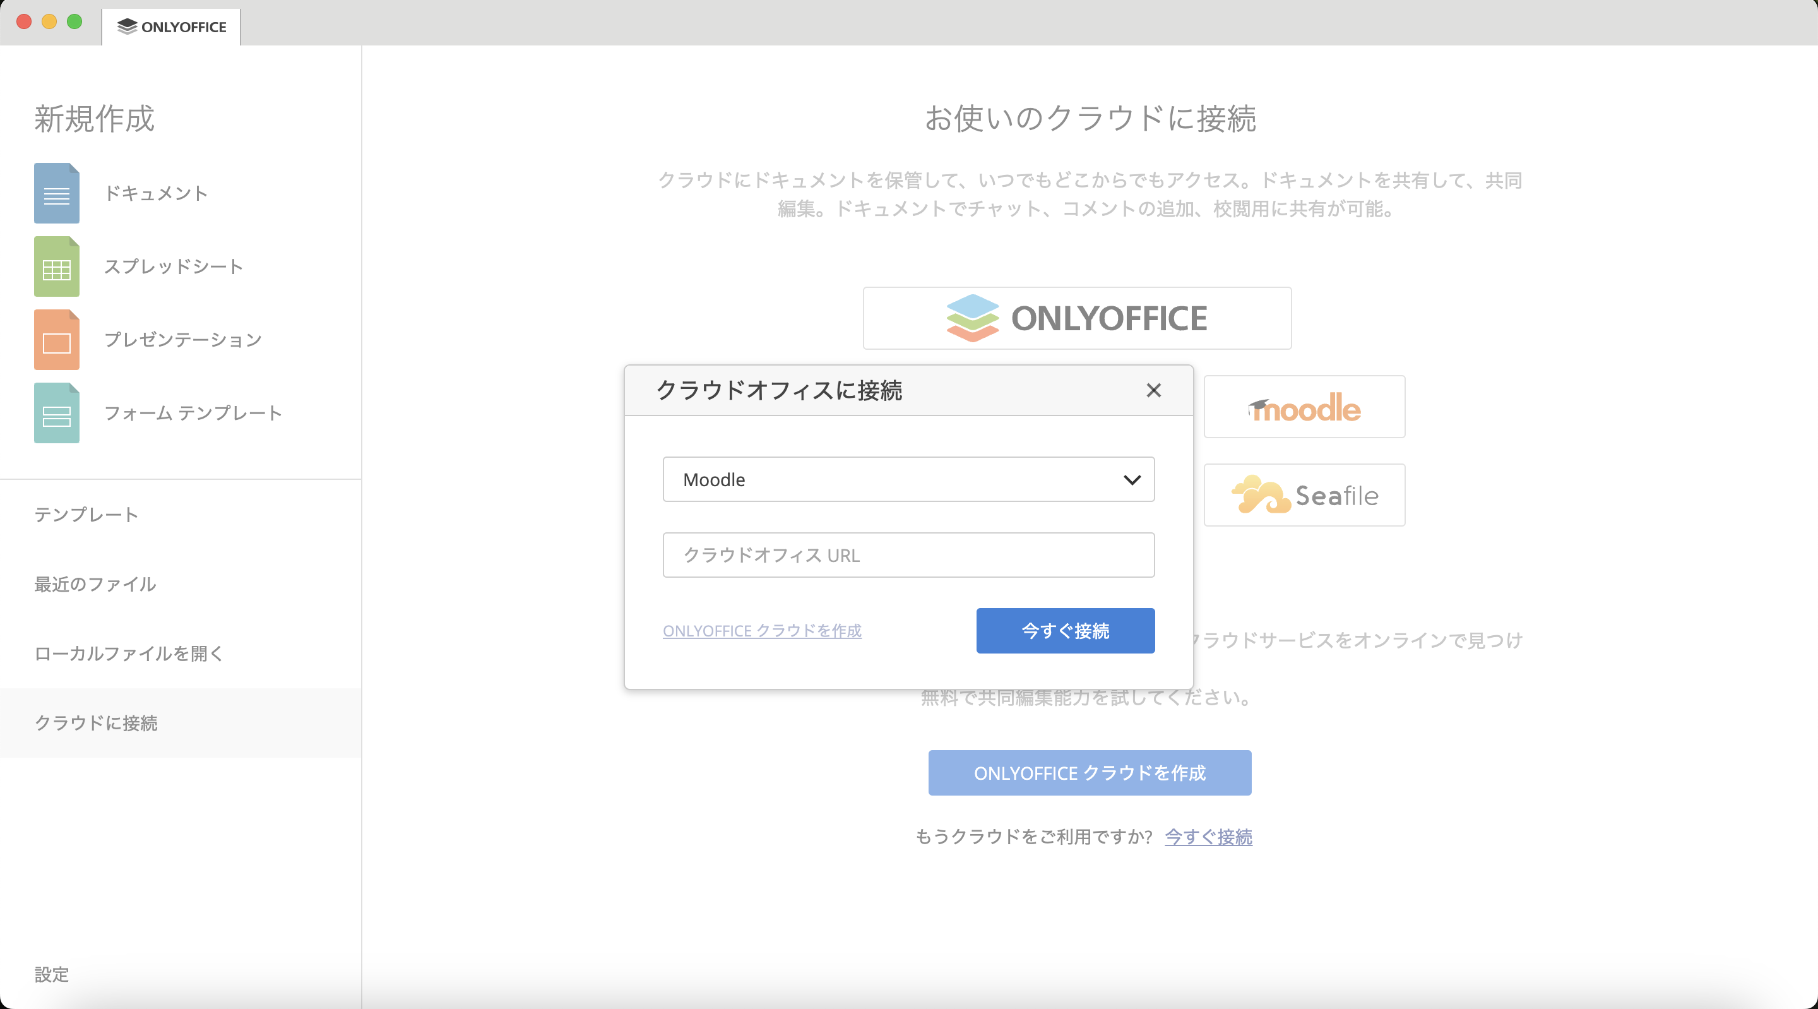Screen dimensions: 1818x1009
Task: Click the ONLYOFFICE logo tab
Action: [x=171, y=26]
